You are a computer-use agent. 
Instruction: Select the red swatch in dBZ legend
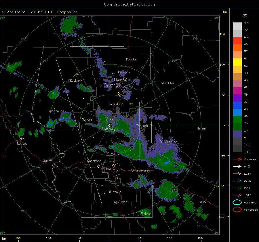[x=237, y=41]
